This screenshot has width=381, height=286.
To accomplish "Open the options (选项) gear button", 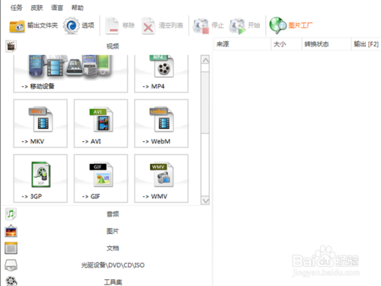I will [x=78, y=25].
